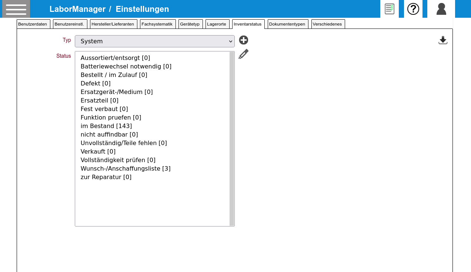Open the Gerätetyp tab

click(x=190, y=24)
